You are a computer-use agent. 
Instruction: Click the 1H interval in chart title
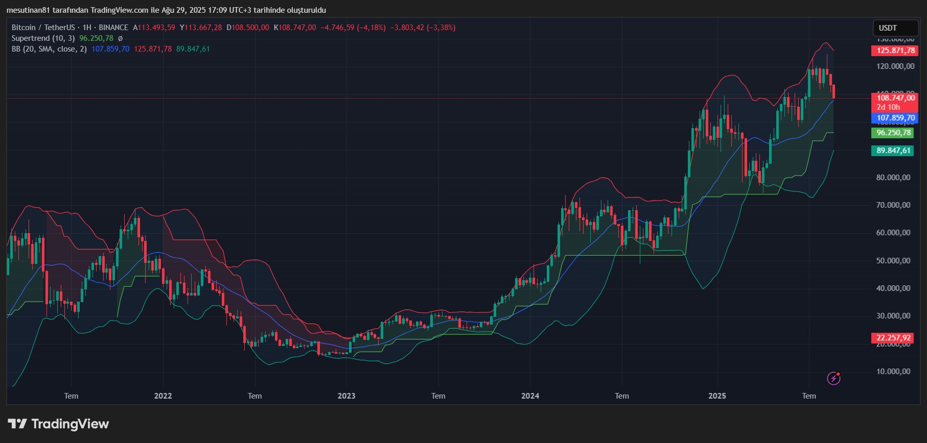coord(87,28)
